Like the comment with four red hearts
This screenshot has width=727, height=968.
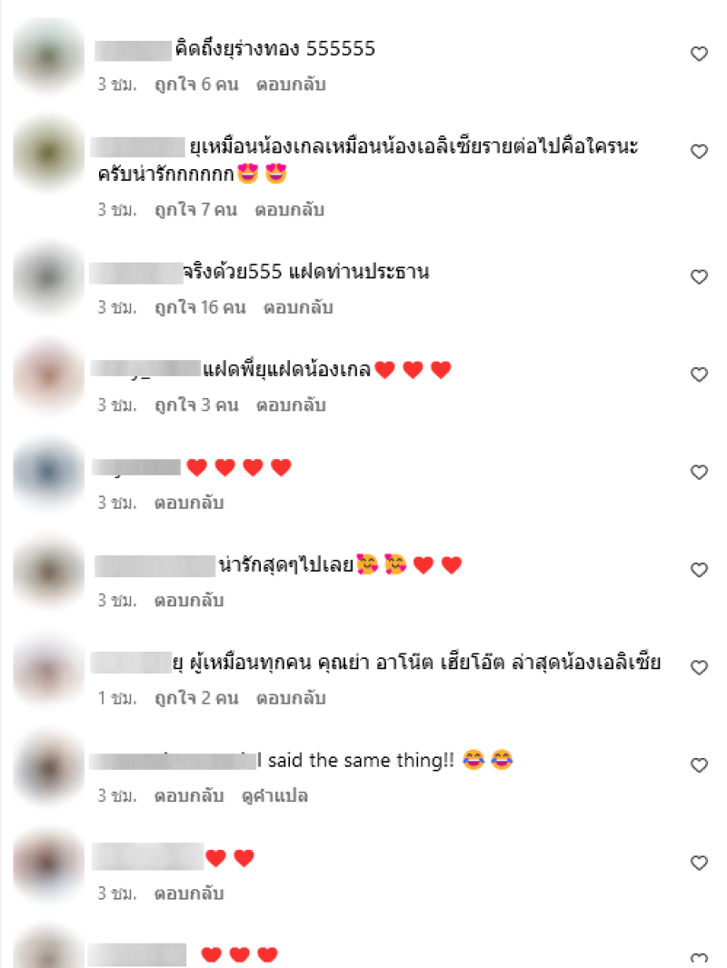(x=699, y=473)
